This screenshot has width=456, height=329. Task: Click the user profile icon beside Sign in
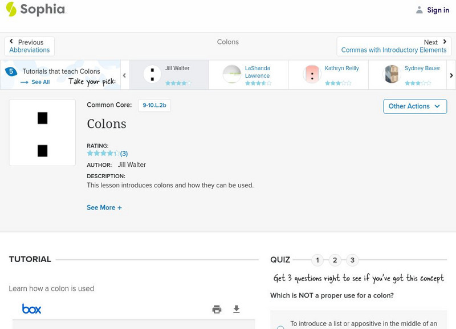[420, 10]
